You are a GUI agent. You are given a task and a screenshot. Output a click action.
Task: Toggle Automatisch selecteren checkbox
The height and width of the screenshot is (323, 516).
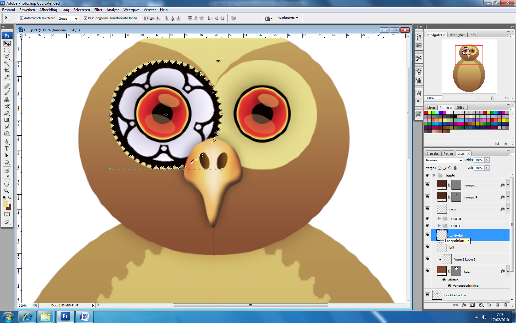click(x=21, y=18)
